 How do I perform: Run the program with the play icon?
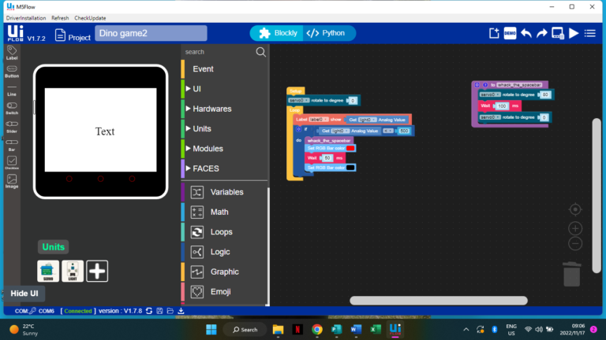(574, 33)
